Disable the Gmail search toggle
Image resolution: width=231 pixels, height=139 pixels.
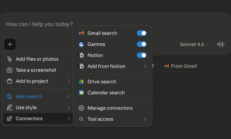pyautogui.click(x=142, y=33)
